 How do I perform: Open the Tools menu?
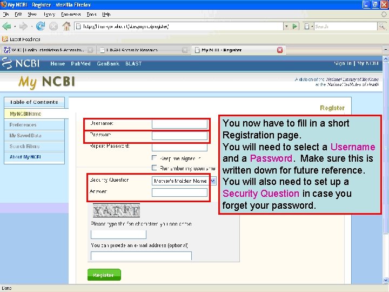pyautogui.click(x=91, y=15)
